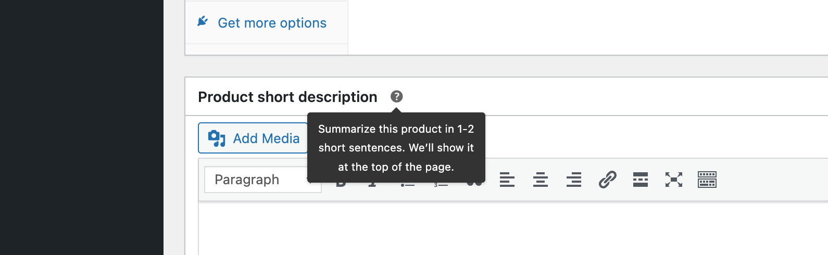This screenshot has height=255, width=828.
Task: Click the help question mark icon
Action: pyautogui.click(x=396, y=96)
